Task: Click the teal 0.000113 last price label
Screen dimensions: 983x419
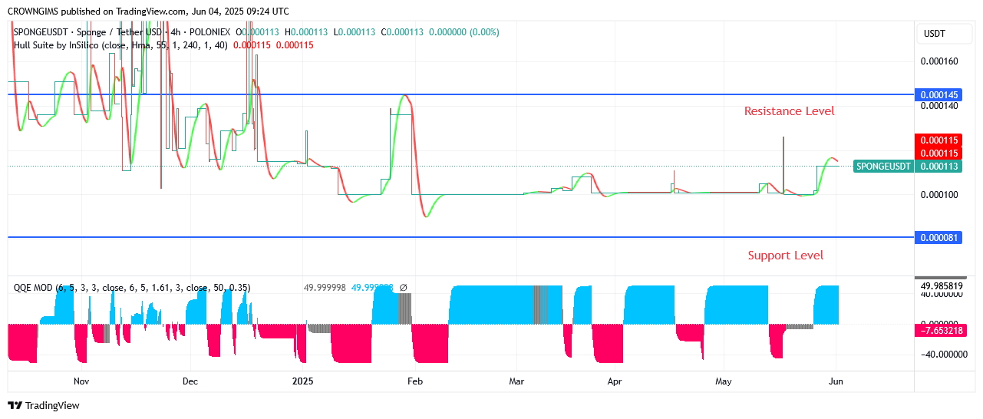Action: point(938,167)
